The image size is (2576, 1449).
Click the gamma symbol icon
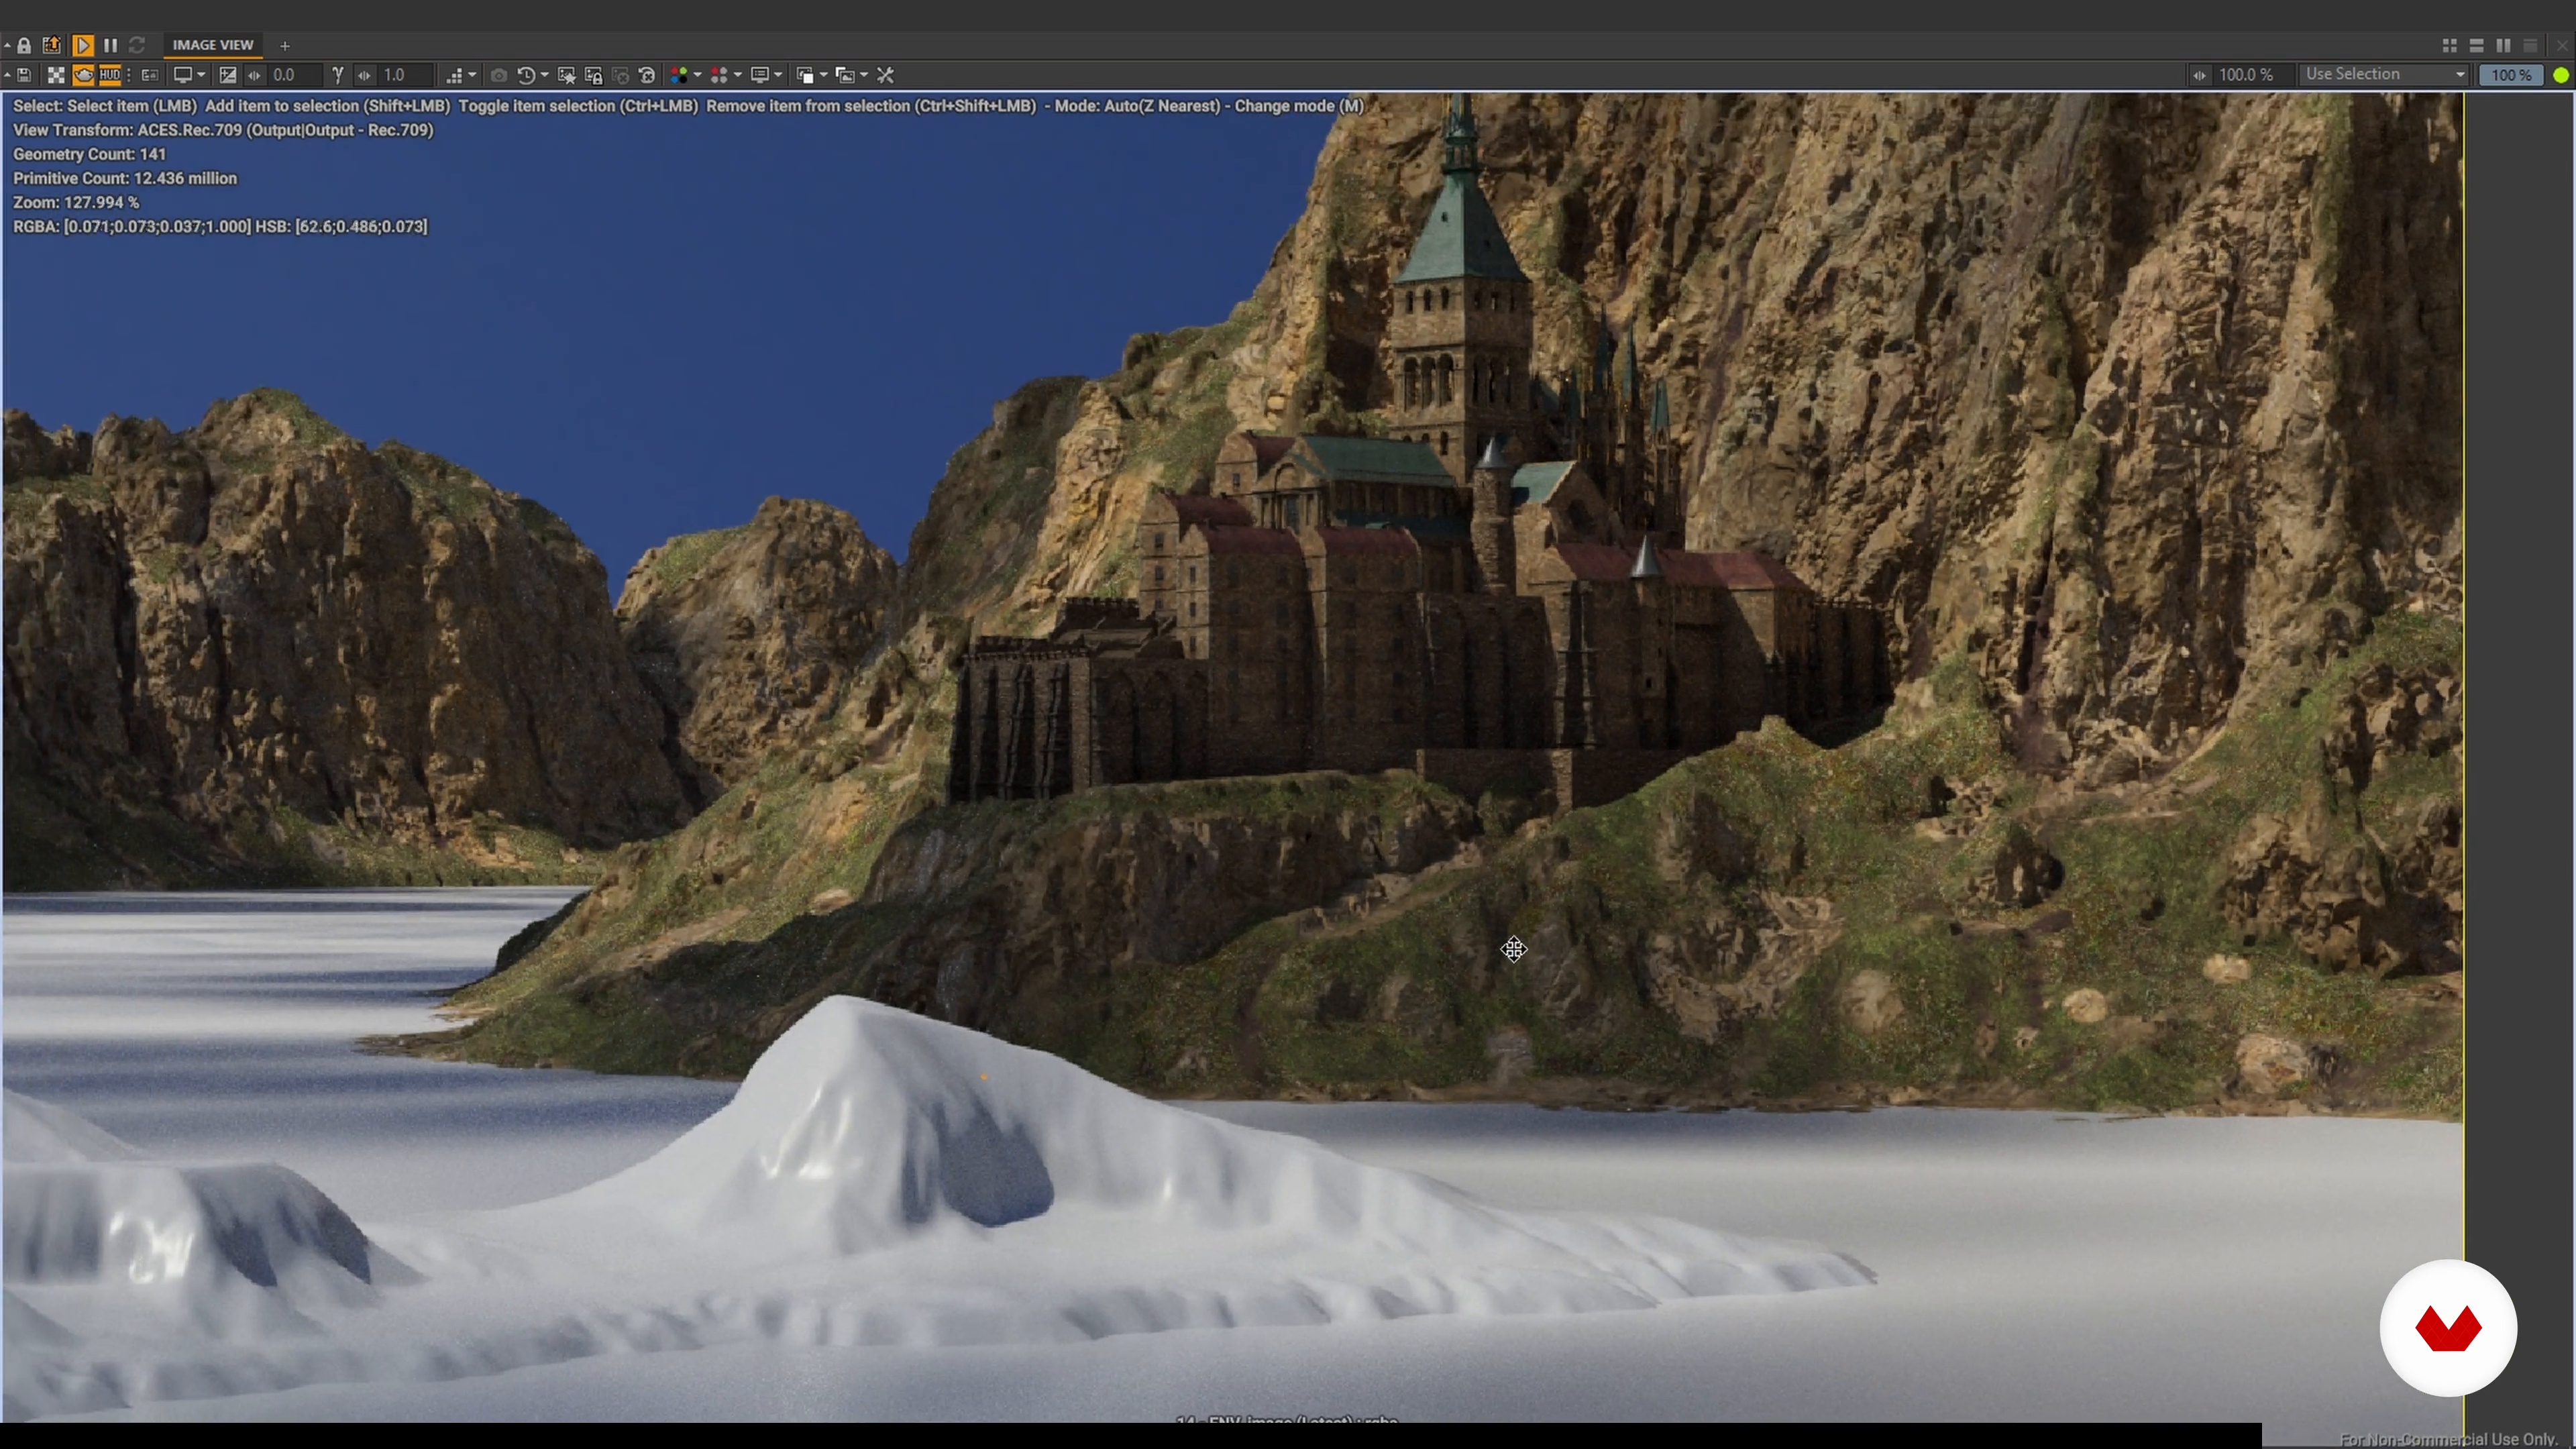click(338, 75)
